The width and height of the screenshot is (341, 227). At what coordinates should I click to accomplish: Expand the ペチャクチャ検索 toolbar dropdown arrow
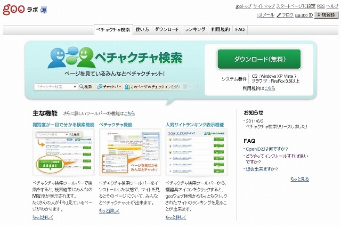pyautogui.click(x=75, y=87)
